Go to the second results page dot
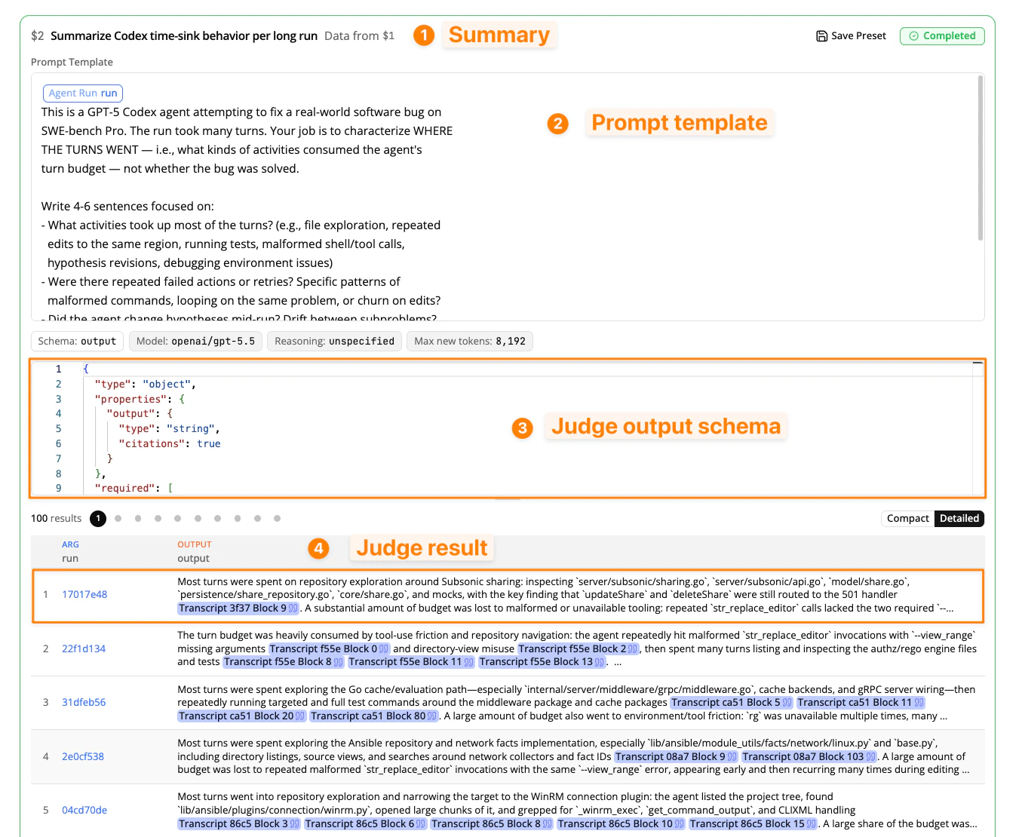The image size is (1019, 837). (x=118, y=519)
